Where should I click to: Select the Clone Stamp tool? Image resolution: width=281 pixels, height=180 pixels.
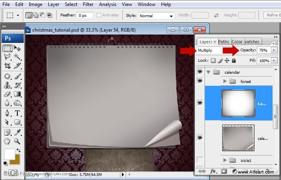pyautogui.click(x=7, y=85)
